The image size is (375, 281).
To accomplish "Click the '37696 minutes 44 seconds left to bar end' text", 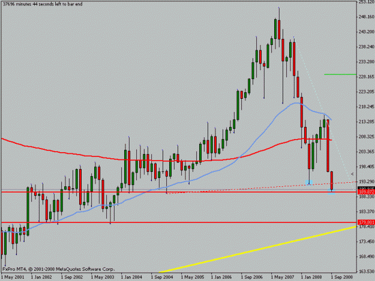I will point(43,4).
